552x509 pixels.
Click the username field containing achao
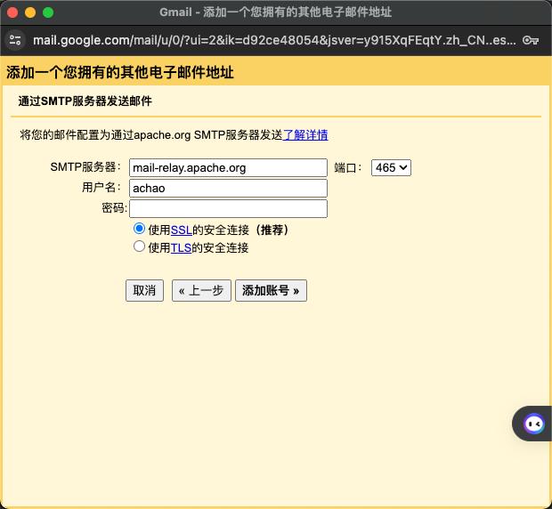tap(228, 188)
